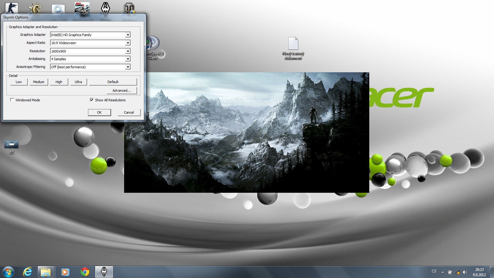Open the Counter-Strike desktop shortcut
The width and height of the screenshot is (494, 278).
click(x=11, y=7)
